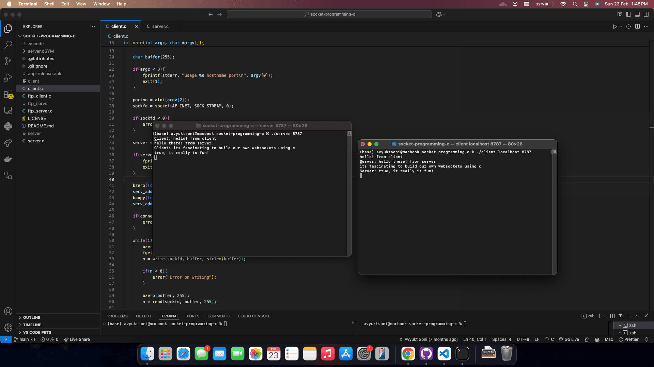Open notifications via the status bar bell
Image resolution: width=654 pixels, height=367 pixels.
647,339
